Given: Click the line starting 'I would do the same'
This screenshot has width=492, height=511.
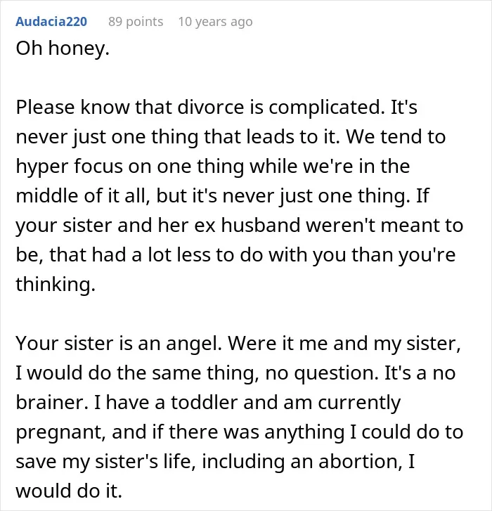Looking at the screenshot, I should [x=235, y=373].
